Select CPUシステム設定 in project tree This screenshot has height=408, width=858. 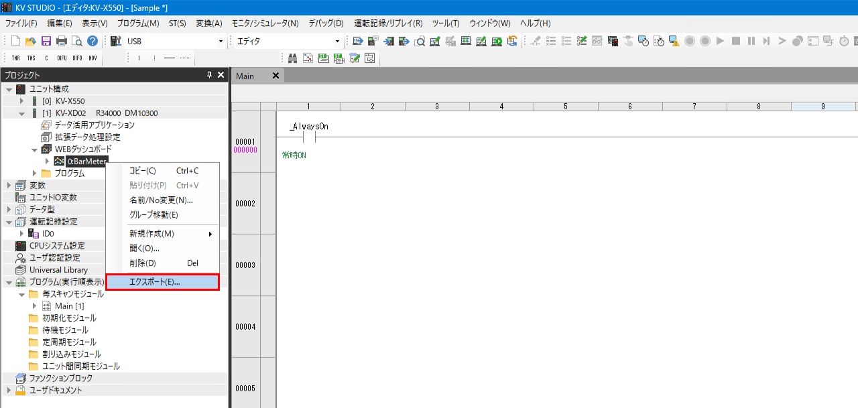(x=57, y=246)
